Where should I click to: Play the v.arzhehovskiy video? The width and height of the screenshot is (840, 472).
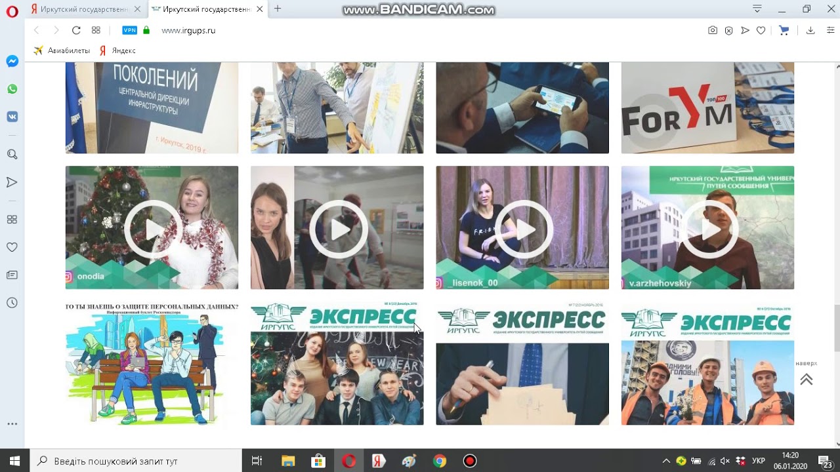click(x=707, y=227)
